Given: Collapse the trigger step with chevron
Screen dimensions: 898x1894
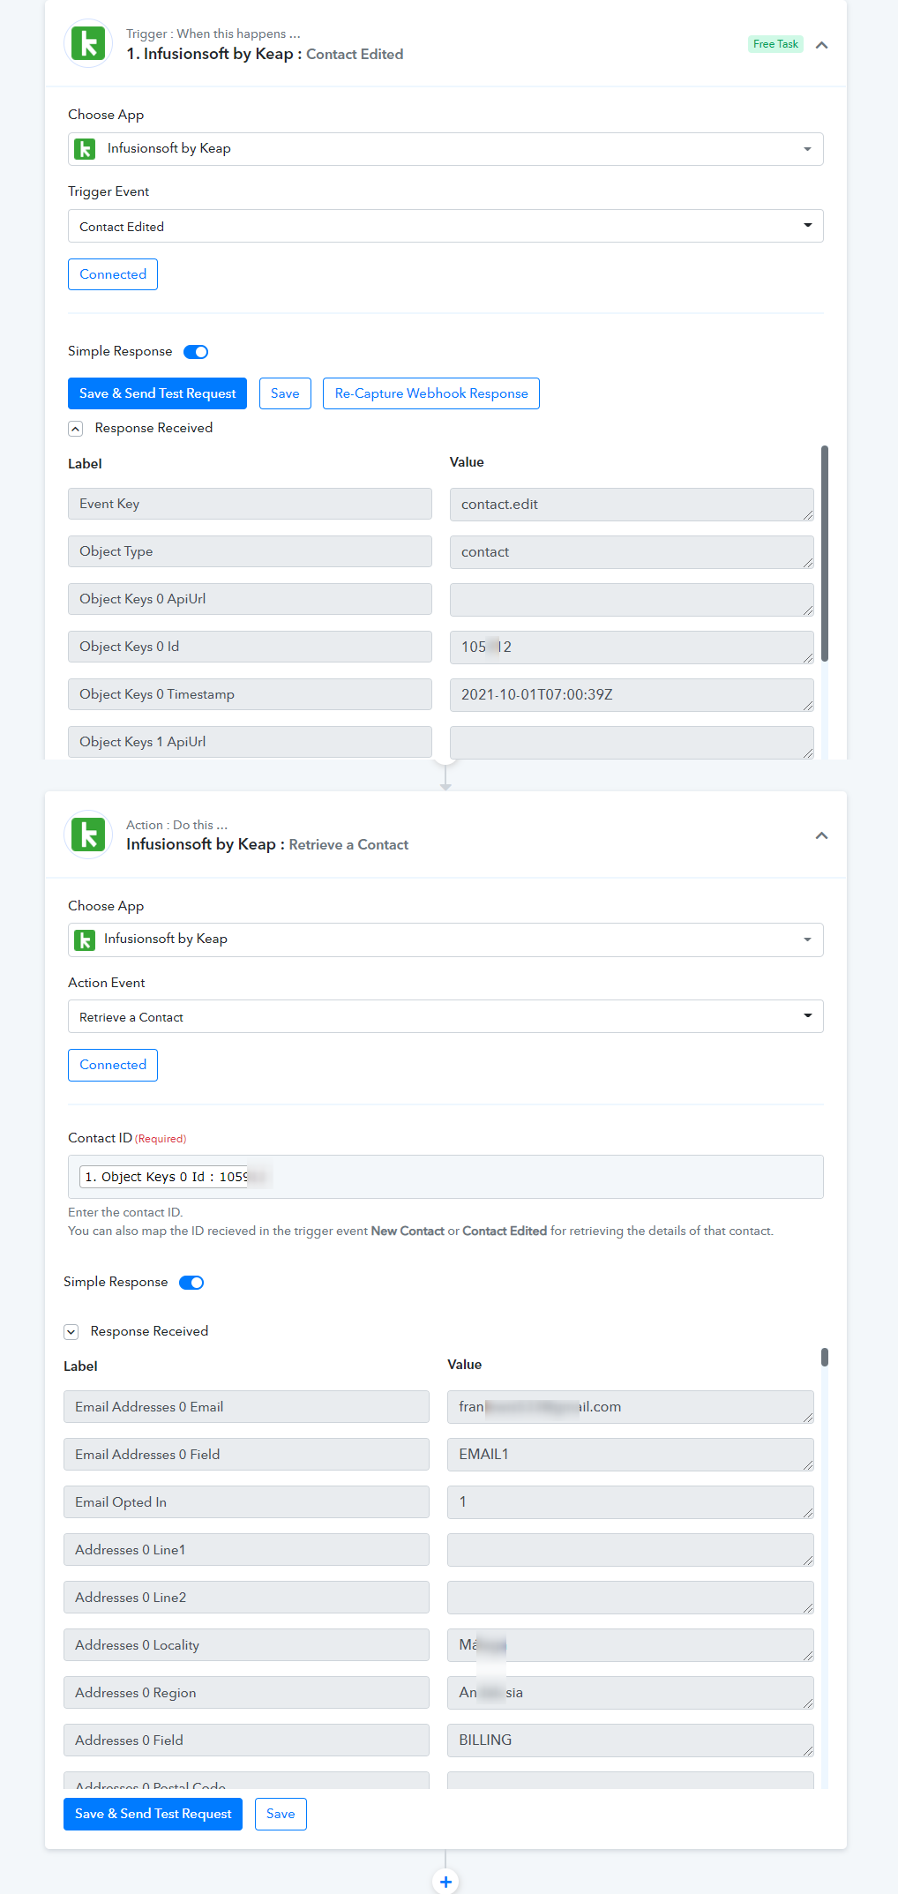Looking at the screenshot, I should [x=821, y=45].
